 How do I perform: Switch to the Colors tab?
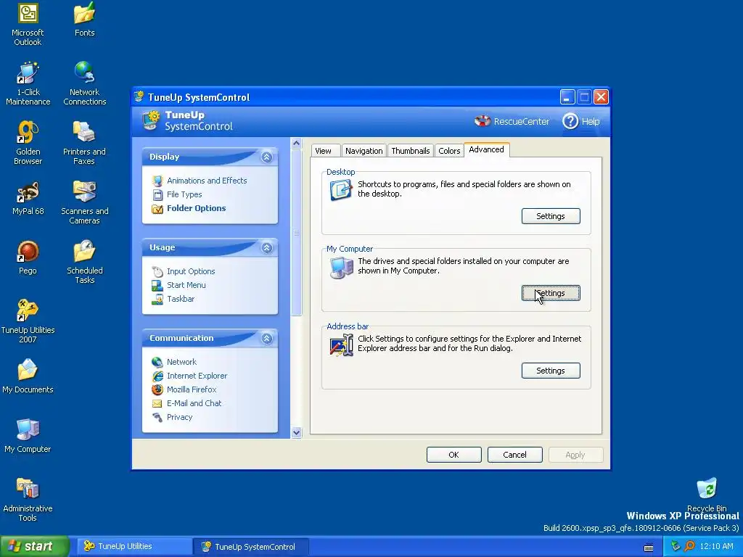coord(448,151)
